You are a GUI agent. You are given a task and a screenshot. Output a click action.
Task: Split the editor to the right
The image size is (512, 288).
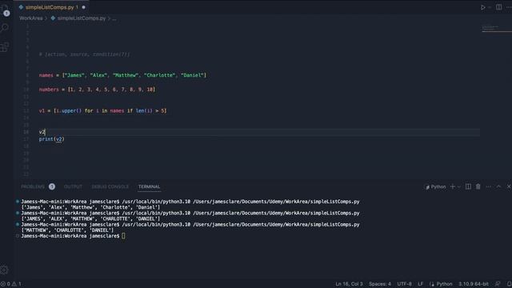pos(498,7)
